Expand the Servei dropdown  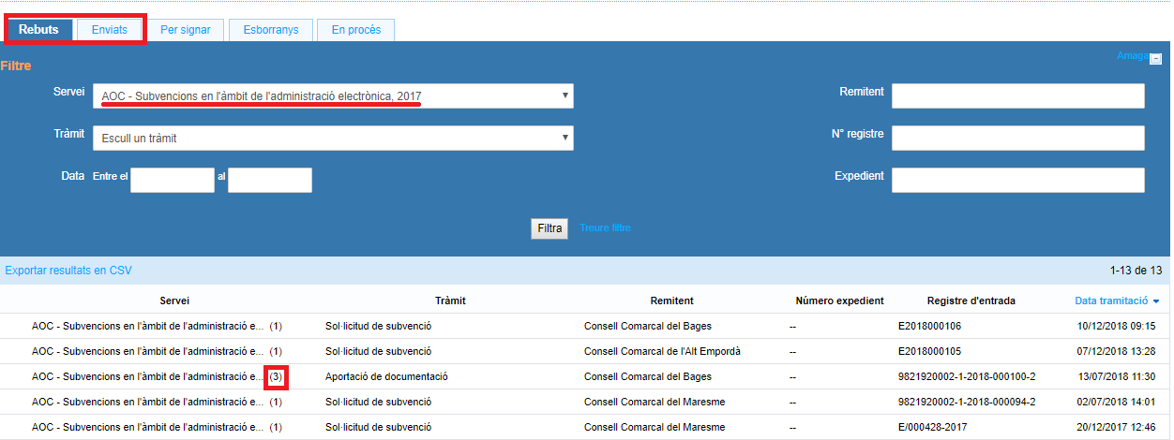[x=333, y=95]
